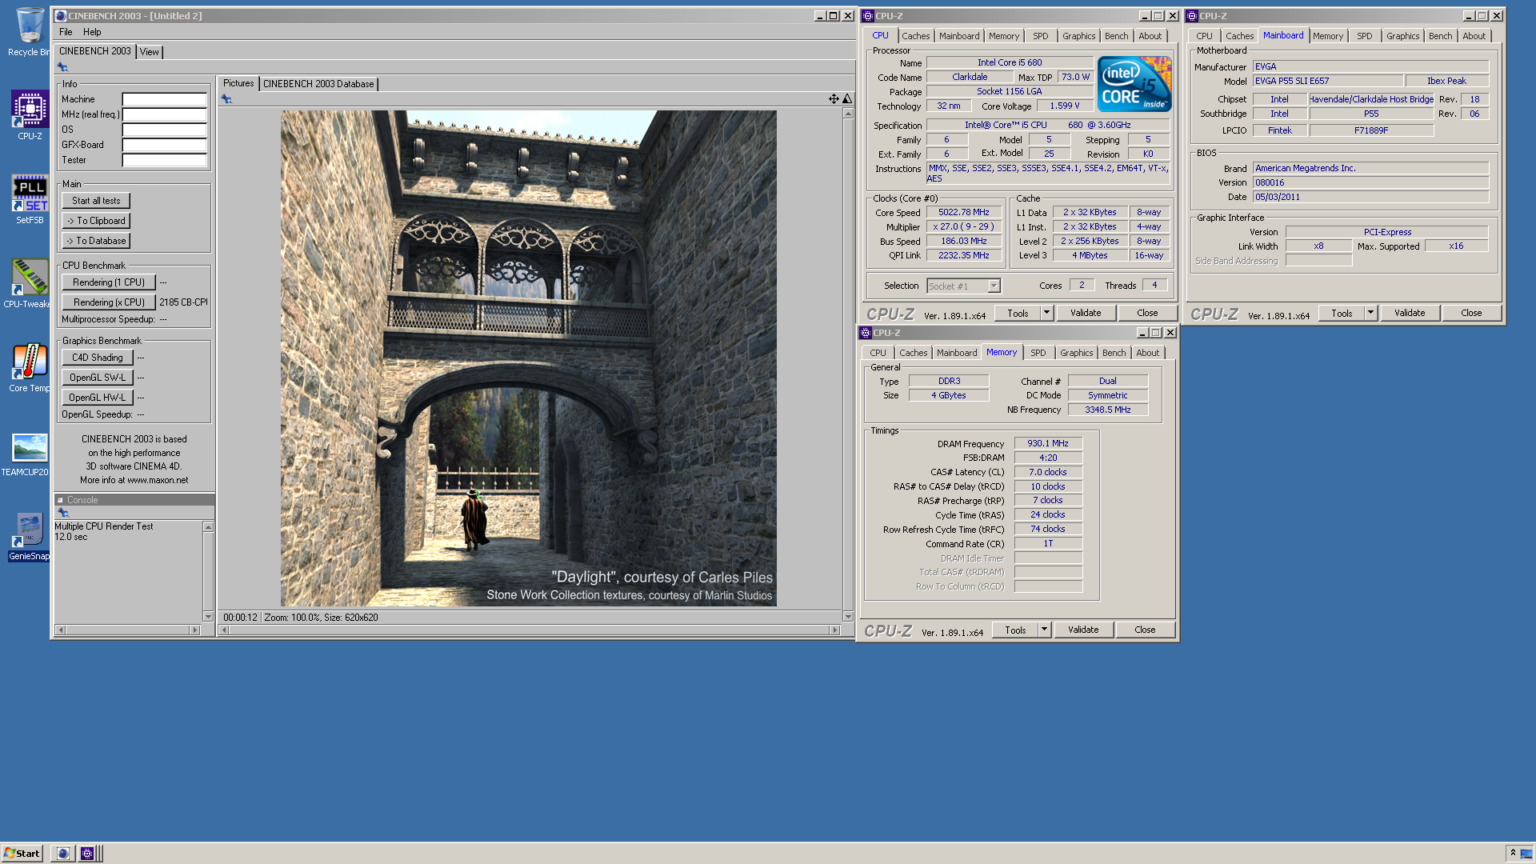The width and height of the screenshot is (1536, 864).
Task: Click the picture viewer horizontal scrollbar left arrow
Action: pyautogui.click(x=225, y=630)
